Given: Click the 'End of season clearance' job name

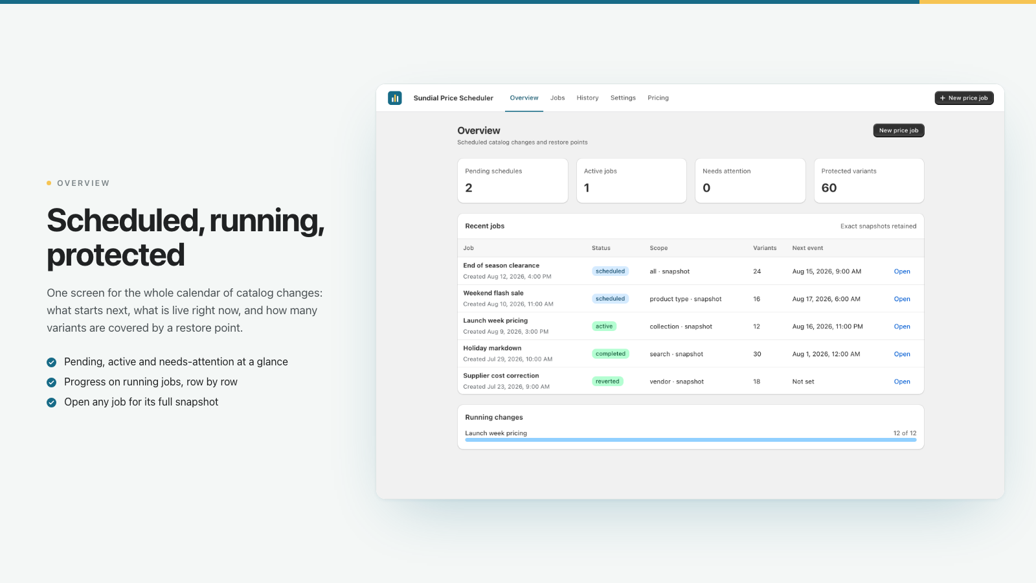Looking at the screenshot, I should point(501,266).
